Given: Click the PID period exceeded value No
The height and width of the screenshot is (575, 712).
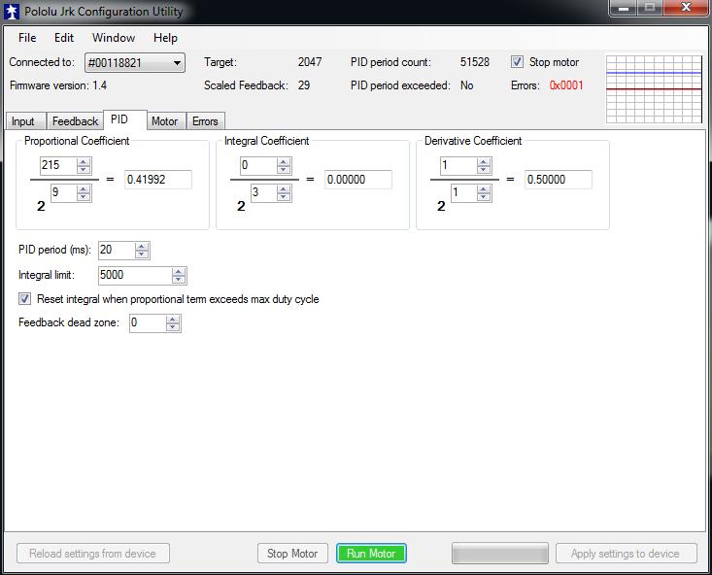Looking at the screenshot, I should (467, 85).
